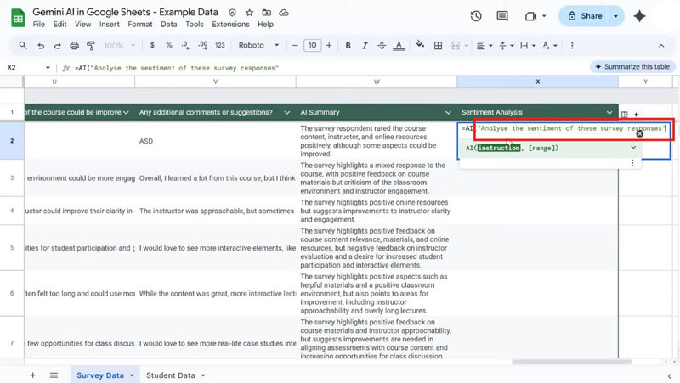The image size is (680, 383).
Task: Toggle strikethrough formatting
Action: 383,45
